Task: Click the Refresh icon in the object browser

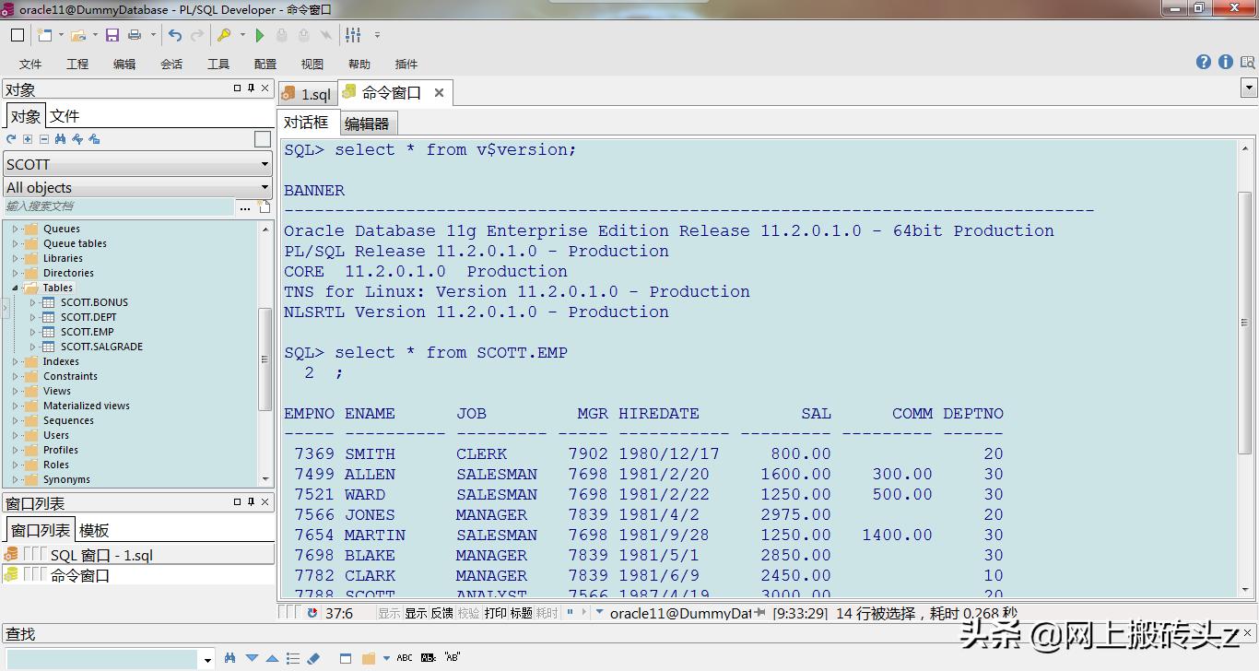Action: [11, 138]
